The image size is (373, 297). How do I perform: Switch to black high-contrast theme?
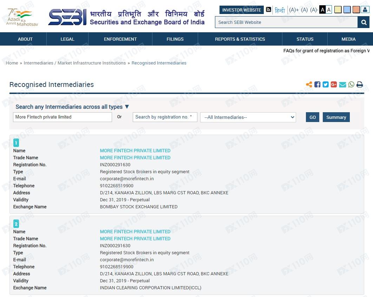click(x=322, y=10)
